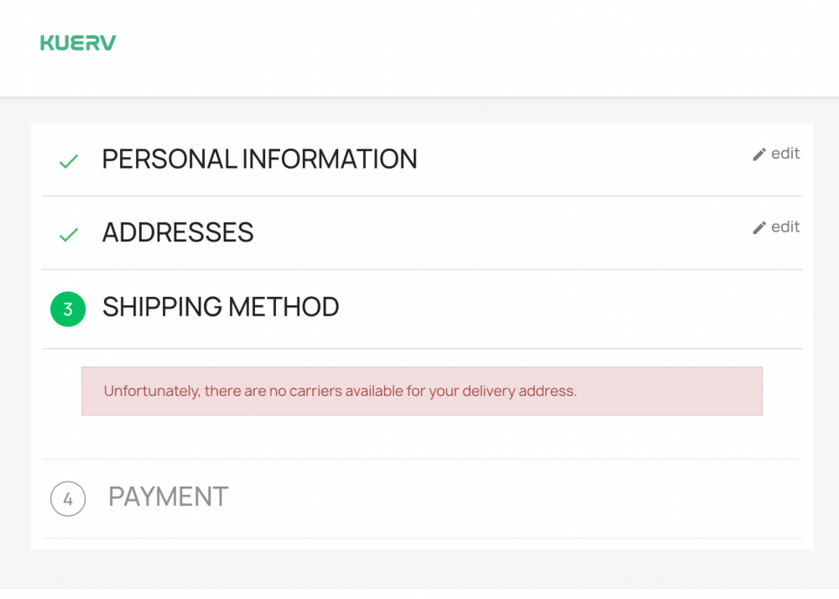Click the word "INFORMATION" in the first heading
Screen dimensions: 839x599
(x=329, y=159)
